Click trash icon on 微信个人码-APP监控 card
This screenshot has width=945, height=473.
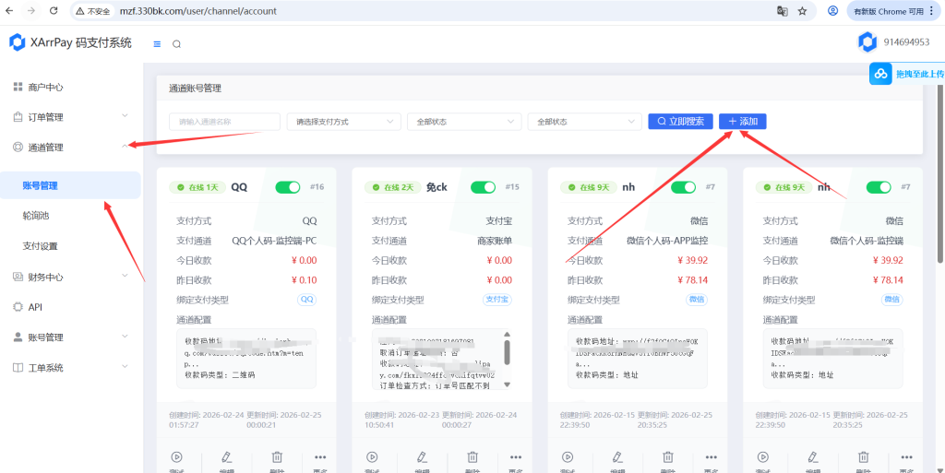668,456
